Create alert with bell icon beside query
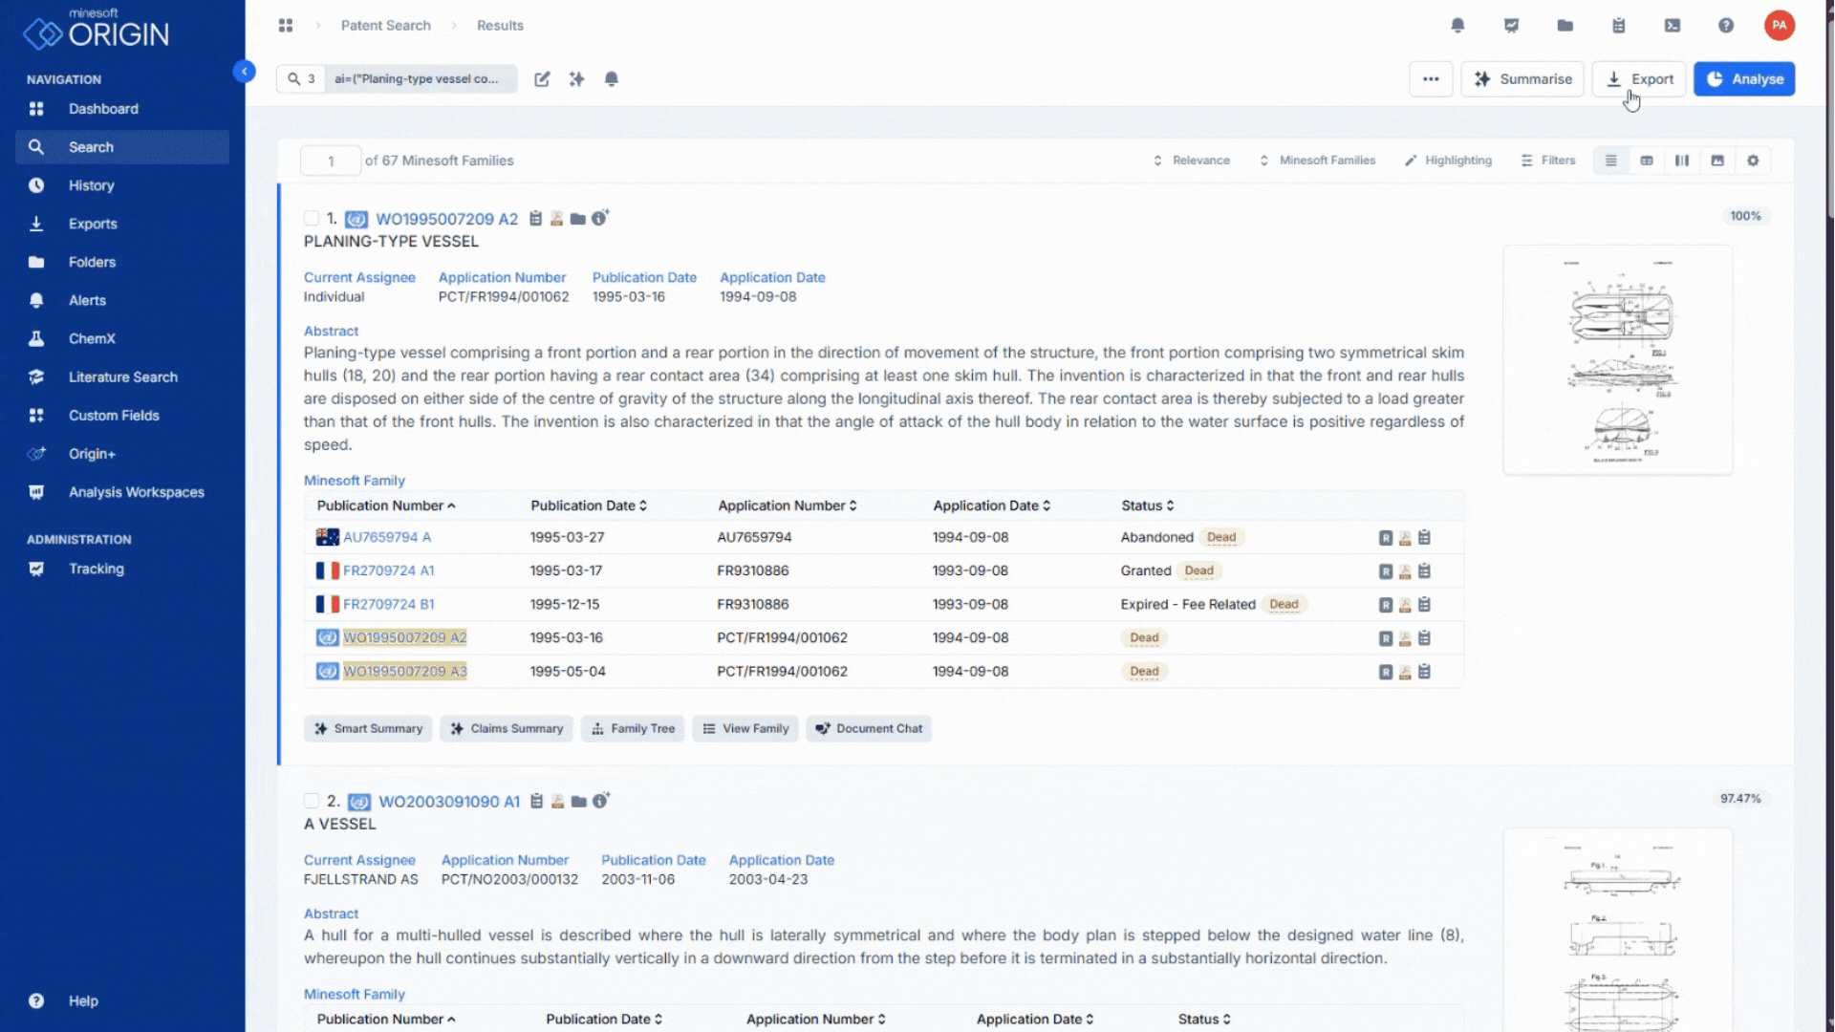This screenshot has width=1835, height=1032. (612, 79)
